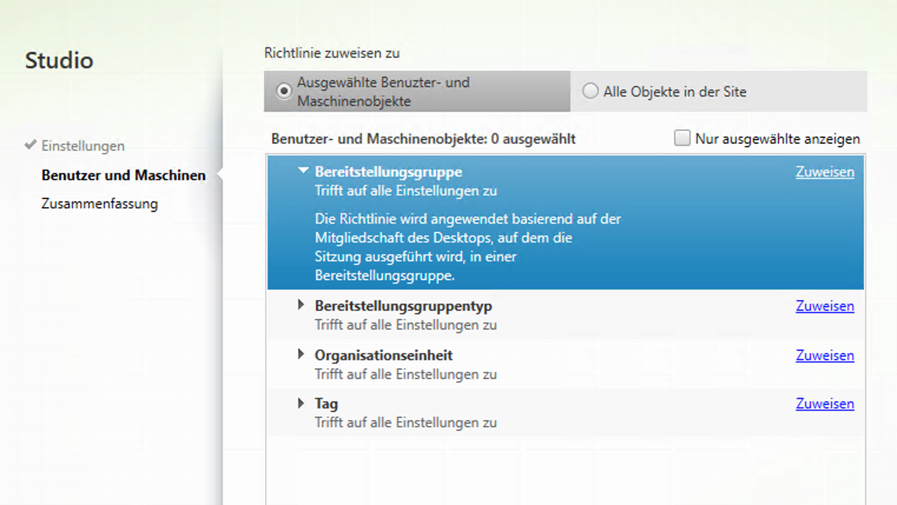The height and width of the screenshot is (505, 897).
Task: Expand the Bereitstellungsgruppentyp entry
Action: coord(301,305)
